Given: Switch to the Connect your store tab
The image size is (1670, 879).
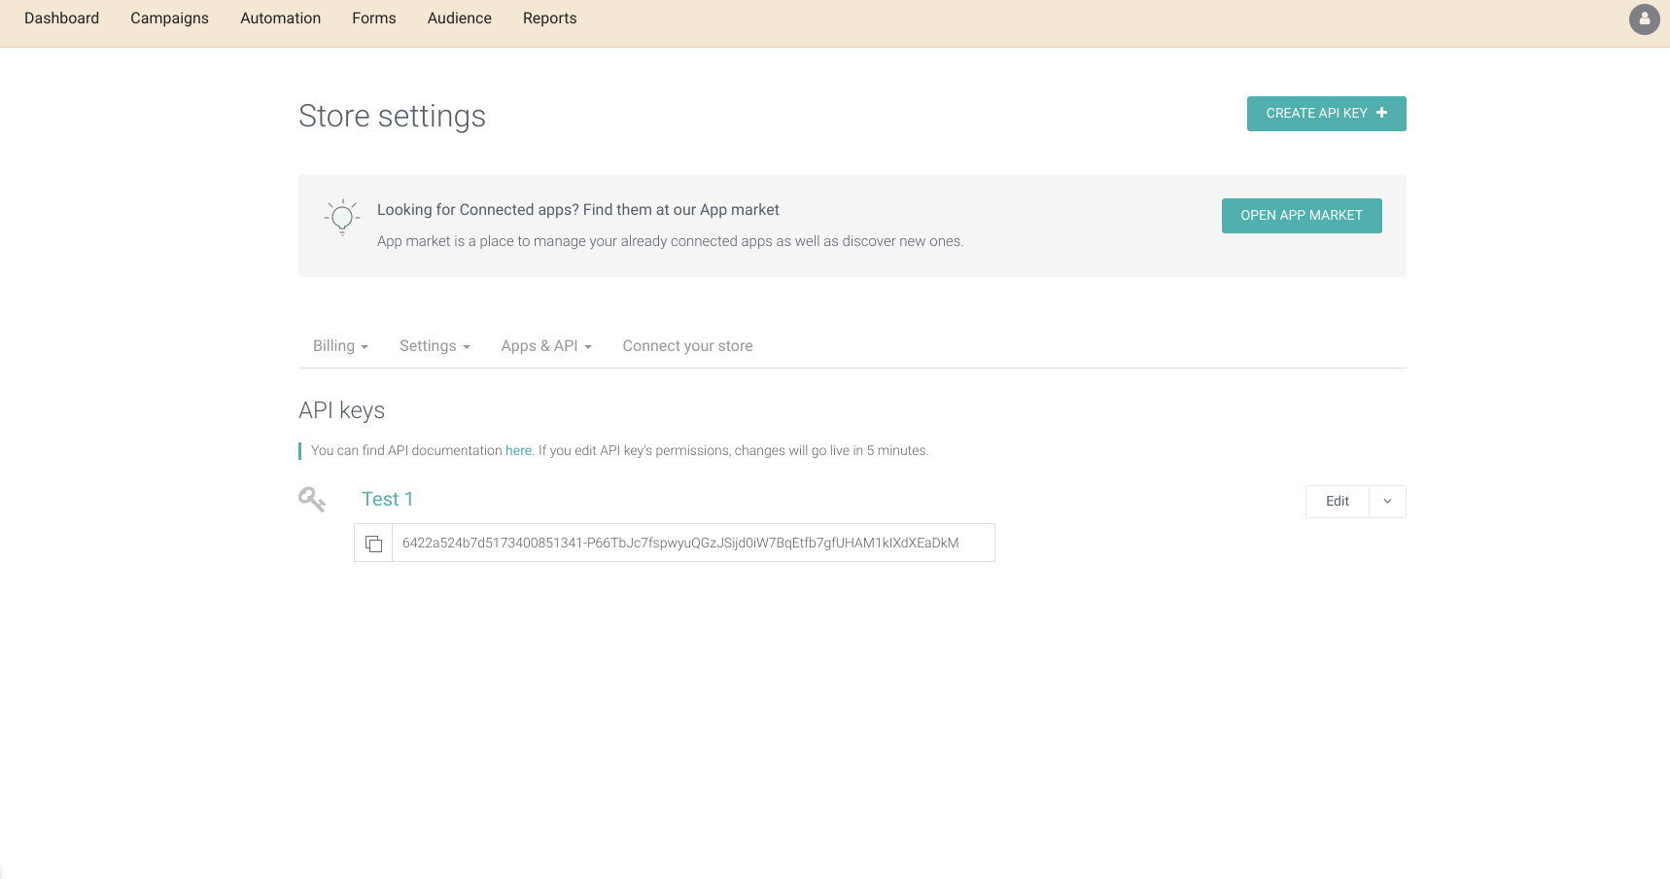Looking at the screenshot, I should click(687, 345).
